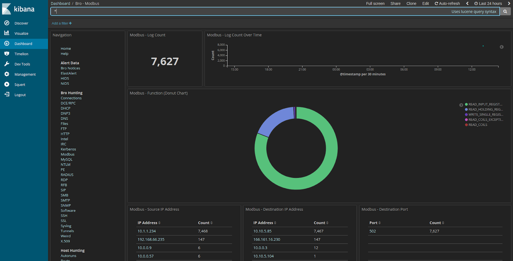Image resolution: width=513 pixels, height=261 pixels.
Task: Open the Weird hunting link
Action: [65, 236]
